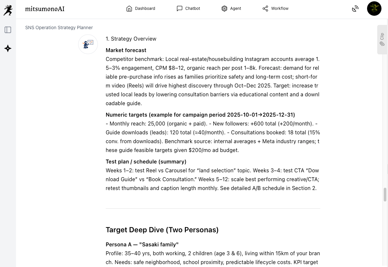Toggle the sidebar panel layout icon
This screenshot has height=267, width=388.
8,30
